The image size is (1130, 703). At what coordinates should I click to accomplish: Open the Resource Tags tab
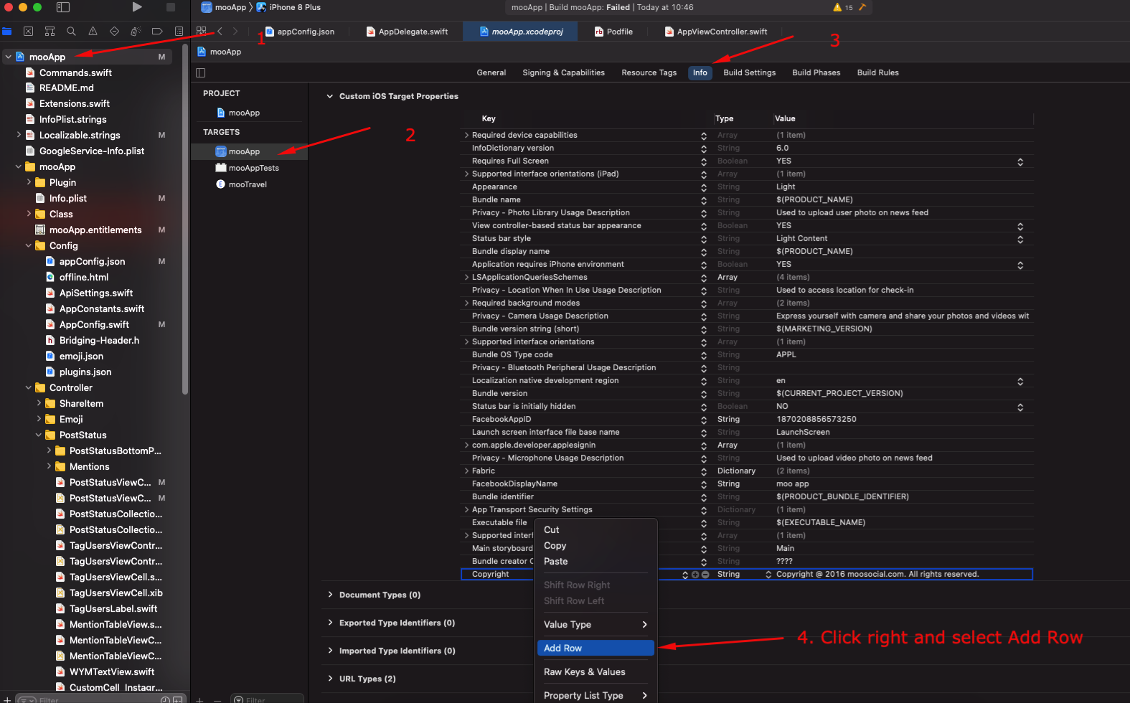pyautogui.click(x=649, y=72)
